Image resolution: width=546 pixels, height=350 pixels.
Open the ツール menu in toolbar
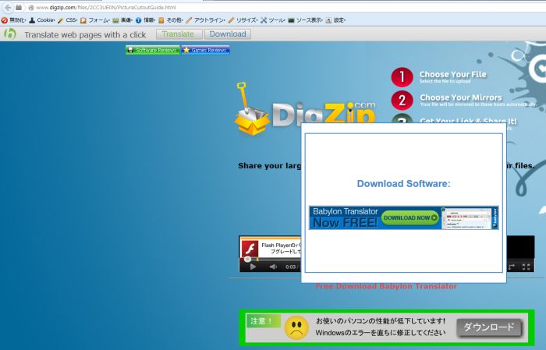[273, 19]
